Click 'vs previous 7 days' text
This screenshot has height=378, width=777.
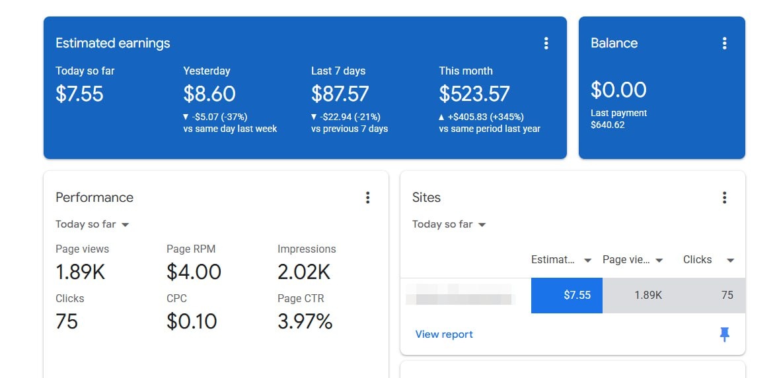click(350, 129)
